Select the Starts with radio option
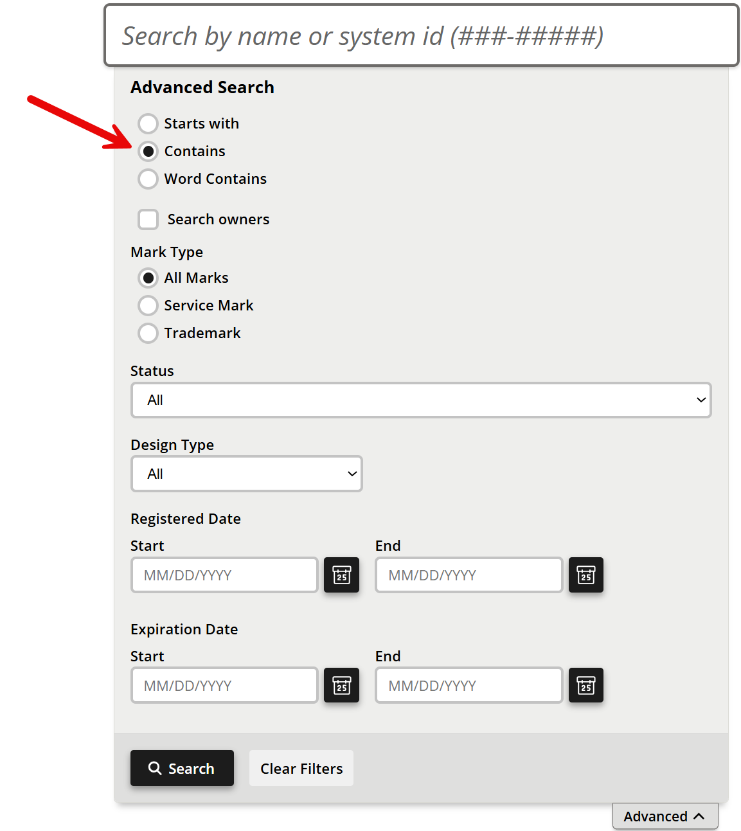 click(148, 123)
